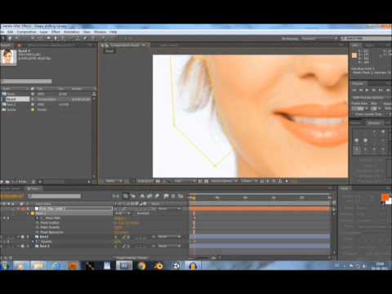Image resolution: width=392 pixels, height=294 pixels.
Task: Select the Composition item in Project panel
Action: pos(17,99)
